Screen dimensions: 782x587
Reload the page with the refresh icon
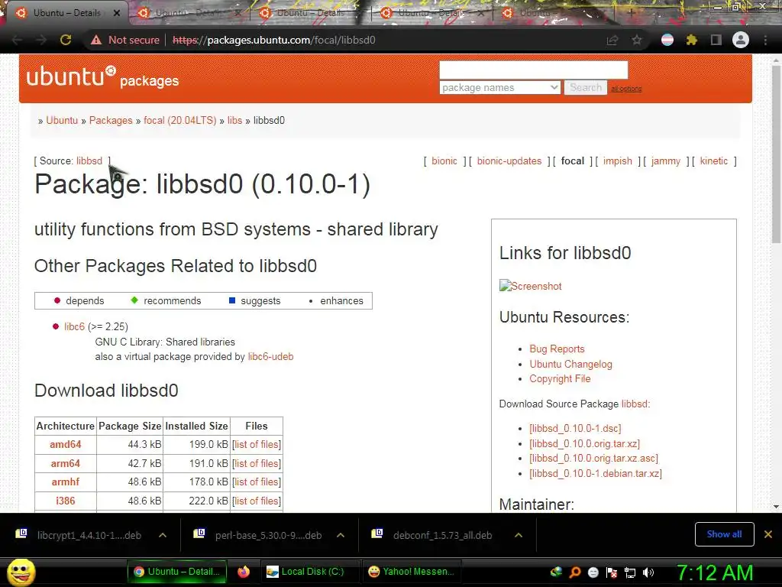66,40
